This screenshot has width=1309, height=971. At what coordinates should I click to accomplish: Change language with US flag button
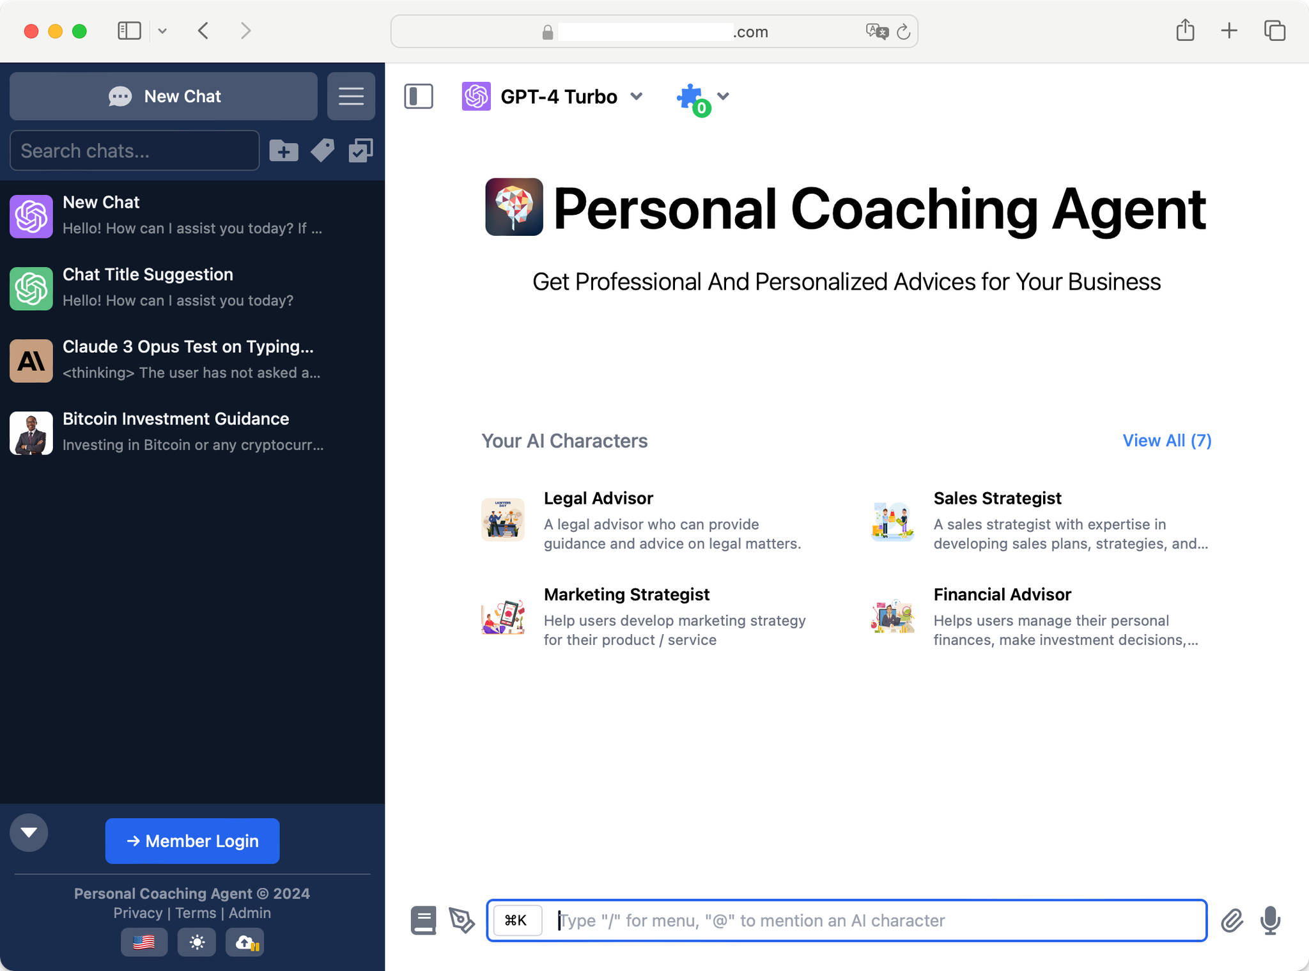[144, 942]
